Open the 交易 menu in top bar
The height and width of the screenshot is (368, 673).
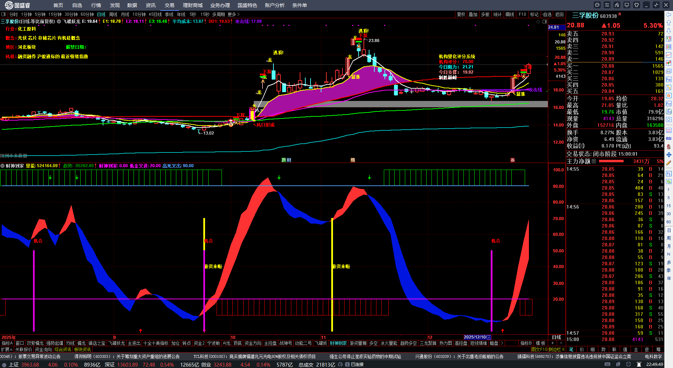170,5
